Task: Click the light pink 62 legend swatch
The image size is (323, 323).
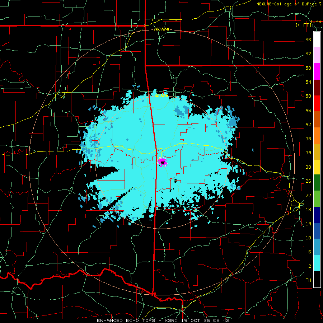Action: pyautogui.click(x=317, y=55)
